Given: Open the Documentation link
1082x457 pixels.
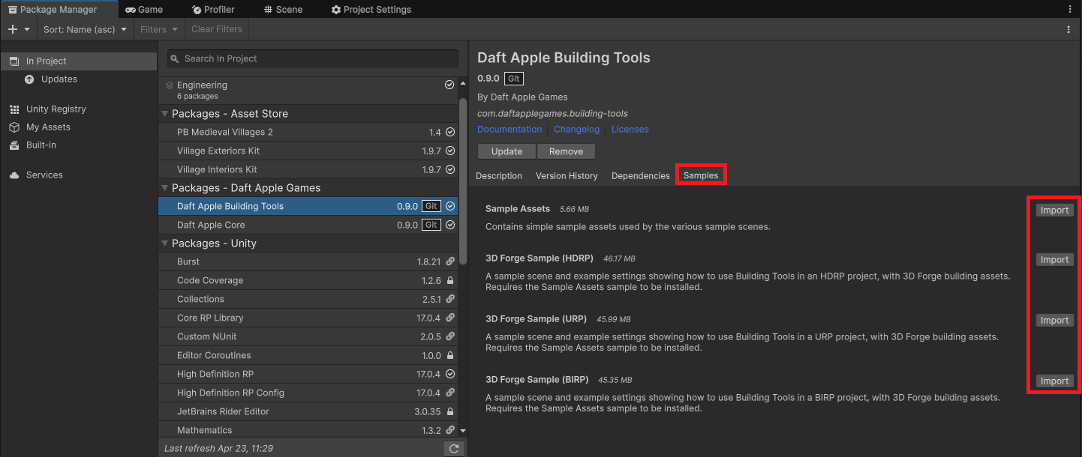Looking at the screenshot, I should click(509, 129).
